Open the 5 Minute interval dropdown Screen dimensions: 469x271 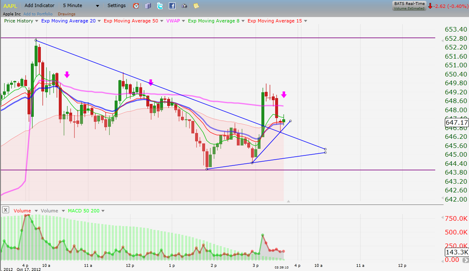tap(81, 5)
